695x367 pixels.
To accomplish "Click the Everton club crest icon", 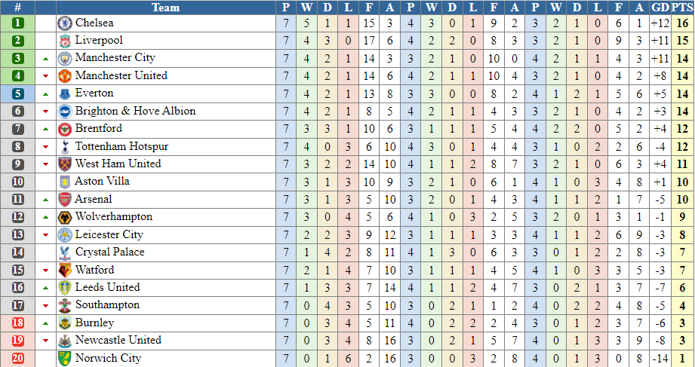I will tap(65, 94).
